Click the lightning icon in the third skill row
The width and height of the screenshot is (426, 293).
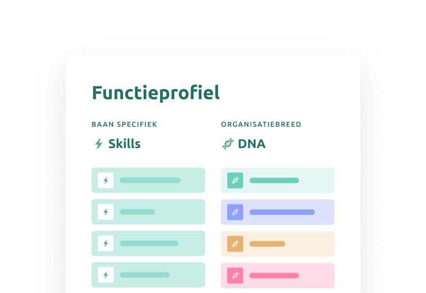coord(105,244)
